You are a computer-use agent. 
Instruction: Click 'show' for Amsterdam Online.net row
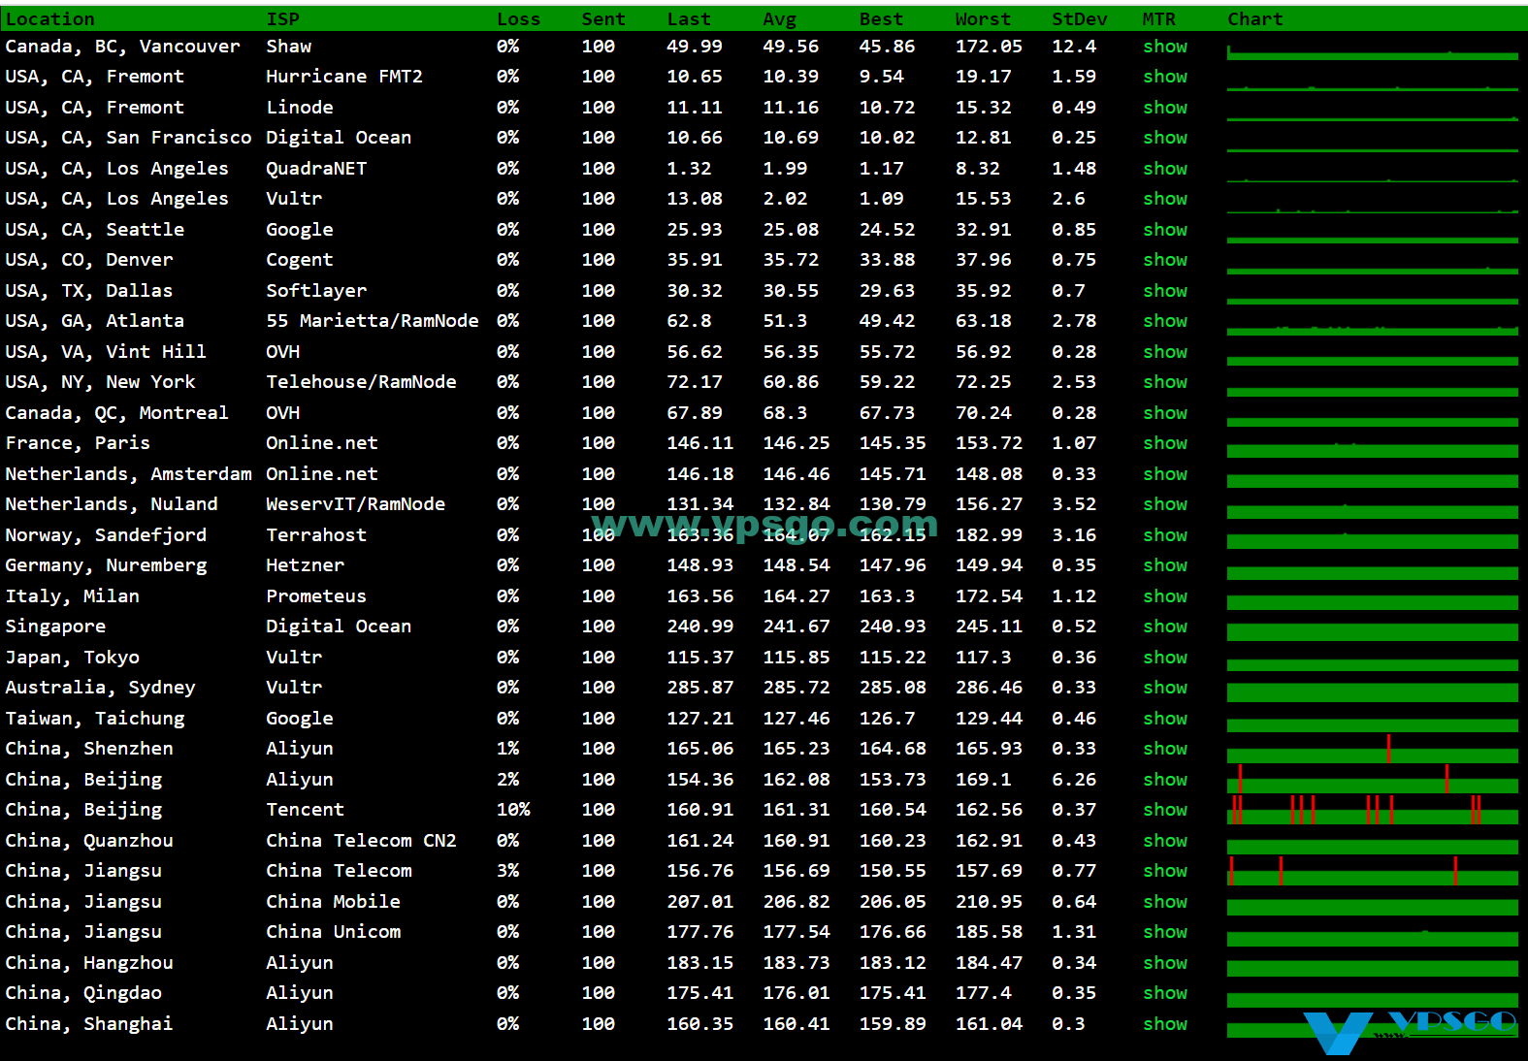1165,474
